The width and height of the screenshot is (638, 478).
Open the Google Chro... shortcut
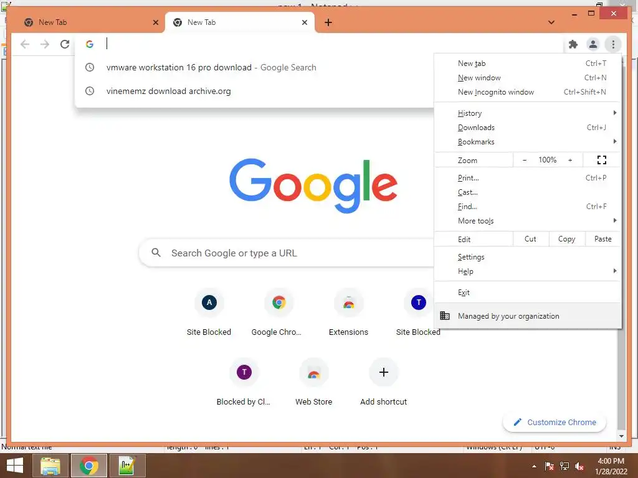coord(279,313)
